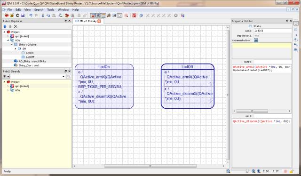Click the Copy icon in toolbar
Screen dimensions: 301x176
point(48,16)
